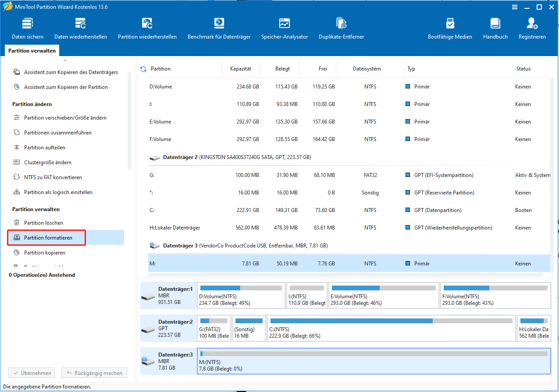Image resolution: width=559 pixels, height=392 pixels.
Task: Click H:Lokaler block in disk map
Action: (x=534, y=328)
